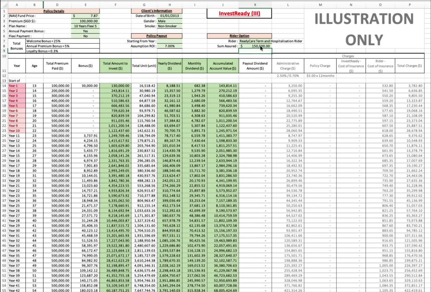
Task: Select row 9 header
Action: (4, 51)
